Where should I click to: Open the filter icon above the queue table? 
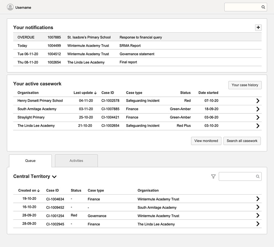click(214, 176)
